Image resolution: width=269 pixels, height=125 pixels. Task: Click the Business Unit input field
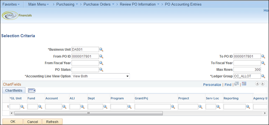pos(85,49)
